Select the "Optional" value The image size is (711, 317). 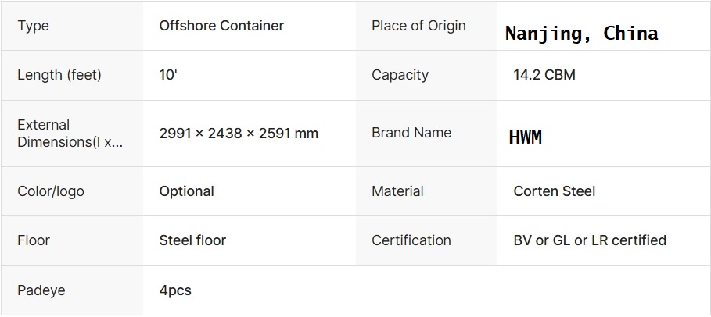coord(186,191)
